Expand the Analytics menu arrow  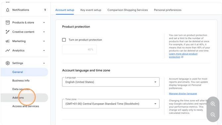pyautogui.click(x=44, y=50)
